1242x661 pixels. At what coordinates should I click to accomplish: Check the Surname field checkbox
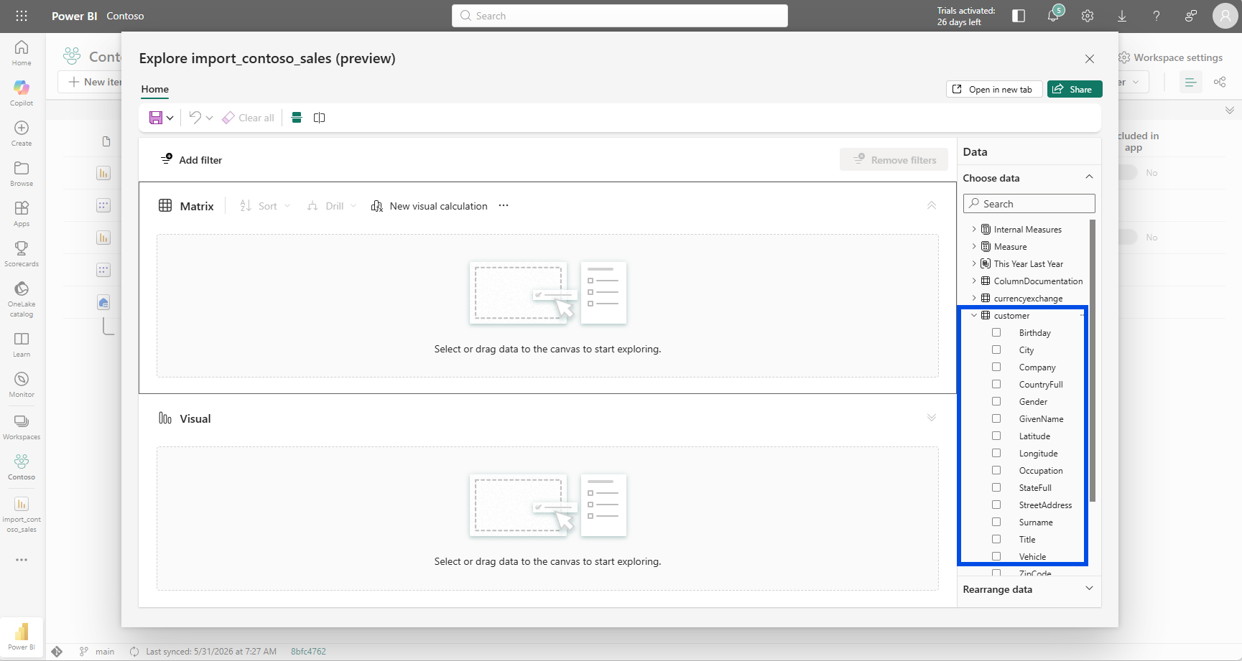(996, 522)
